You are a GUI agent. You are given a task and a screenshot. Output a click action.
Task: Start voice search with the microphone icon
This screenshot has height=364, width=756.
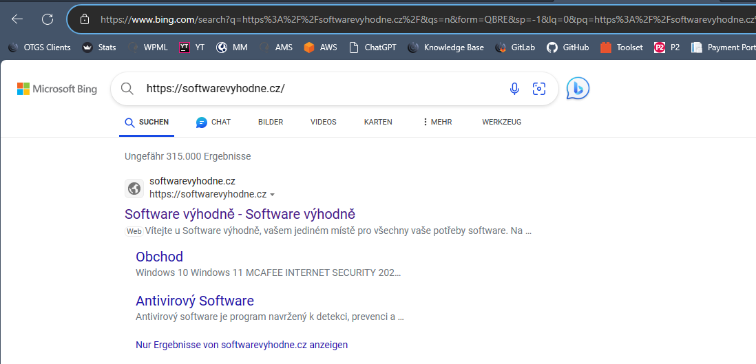[x=514, y=89]
